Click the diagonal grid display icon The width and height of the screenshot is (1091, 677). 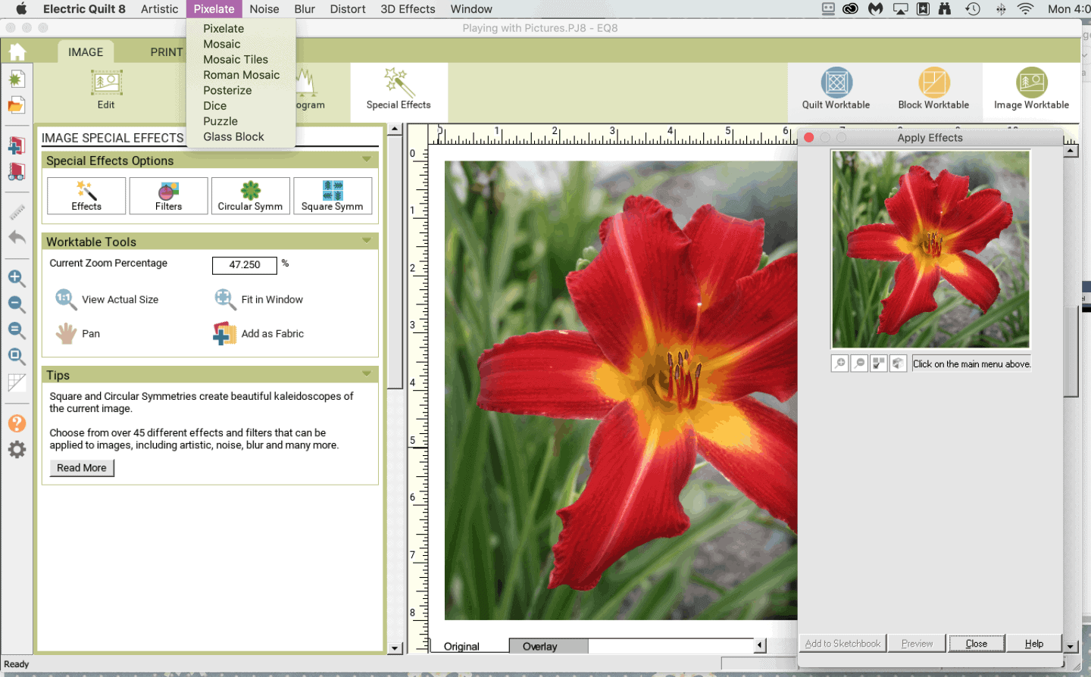17,383
